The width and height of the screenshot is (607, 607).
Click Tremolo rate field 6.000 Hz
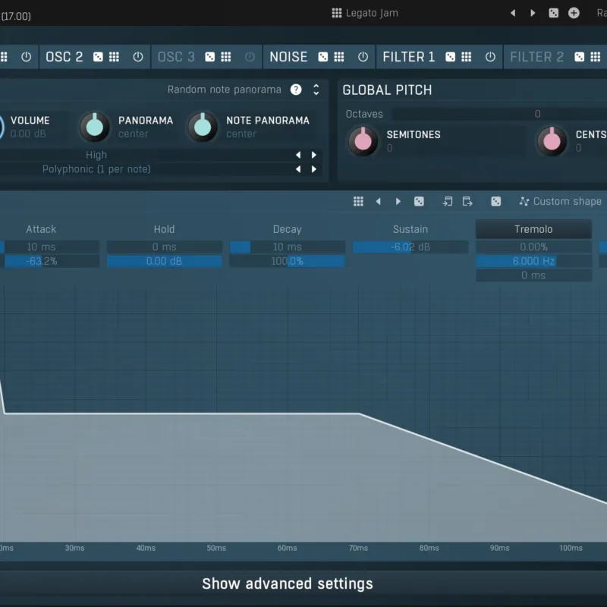point(533,261)
